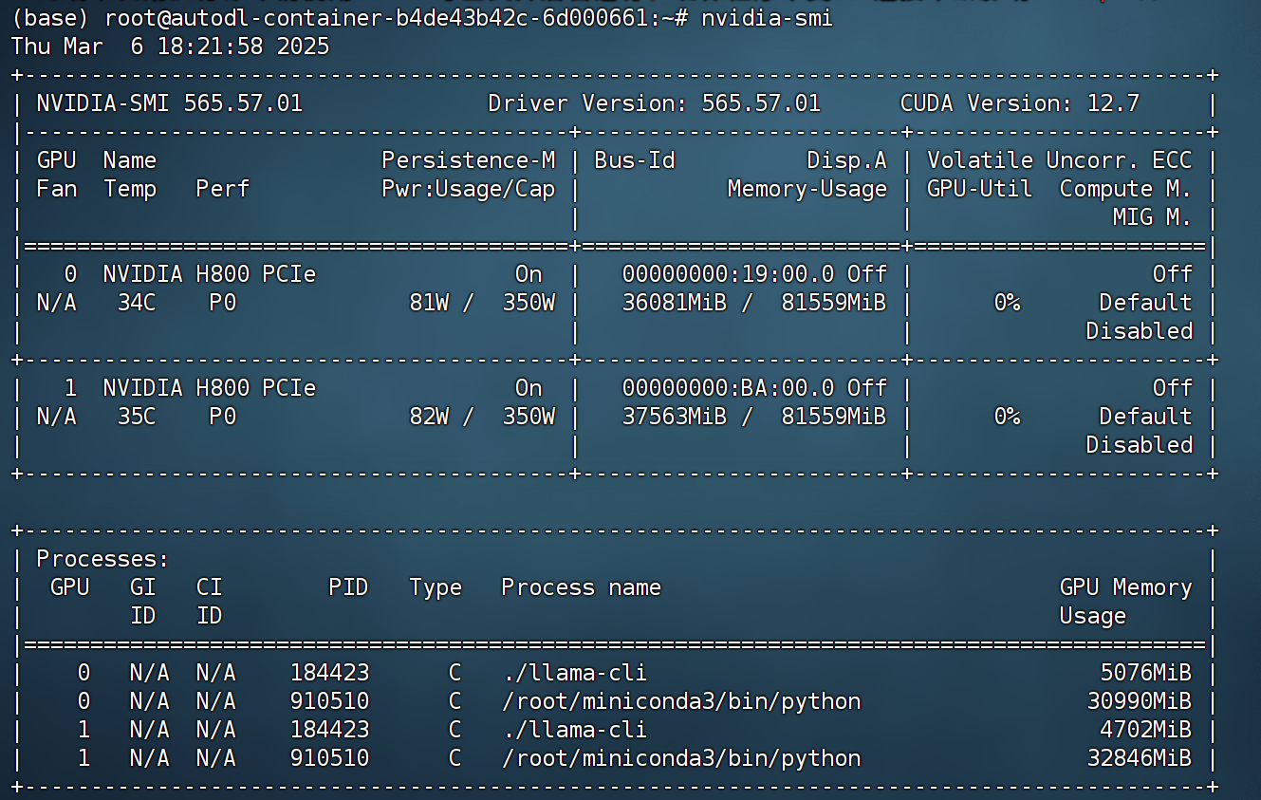Click the 82W power usage reading

tap(429, 417)
